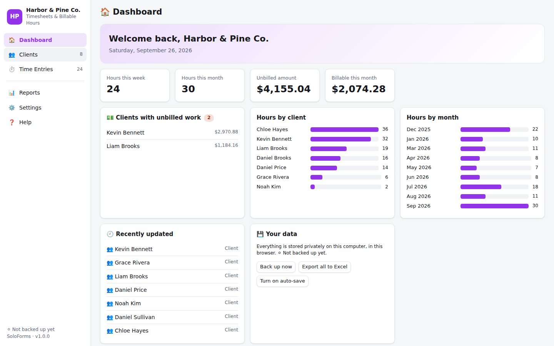Click the clock icon beside Recently updated
This screenshot has width=554, height=346.
(110, 234)
